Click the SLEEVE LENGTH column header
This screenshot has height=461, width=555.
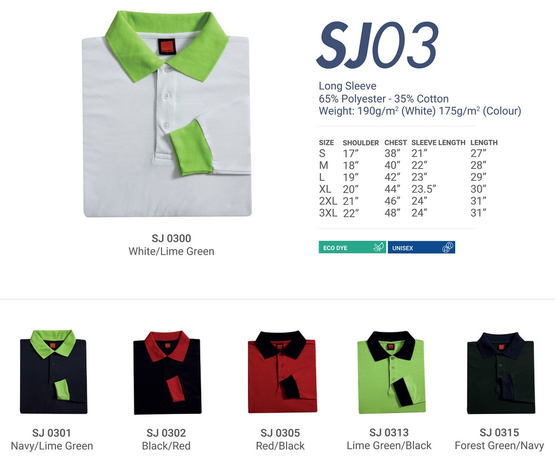(x=438, y=143)
